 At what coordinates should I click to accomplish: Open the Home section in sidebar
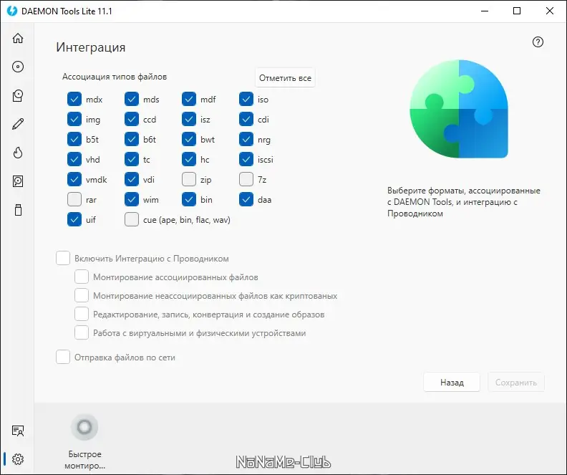(x=18, y=38)
